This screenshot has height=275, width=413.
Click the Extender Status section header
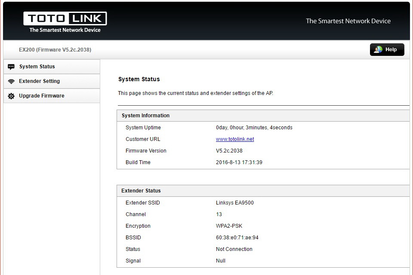click(x=141, y=191)
